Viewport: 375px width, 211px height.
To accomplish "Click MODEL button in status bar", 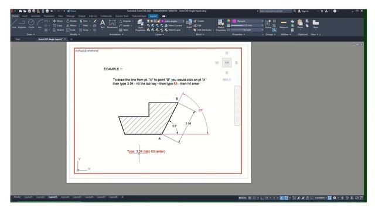I will click(x=242, y=198).
